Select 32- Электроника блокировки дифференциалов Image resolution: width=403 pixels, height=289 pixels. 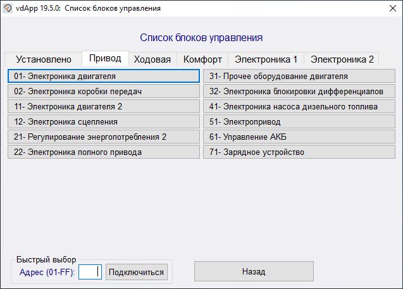pyautogui.click(x=301, y=92)
